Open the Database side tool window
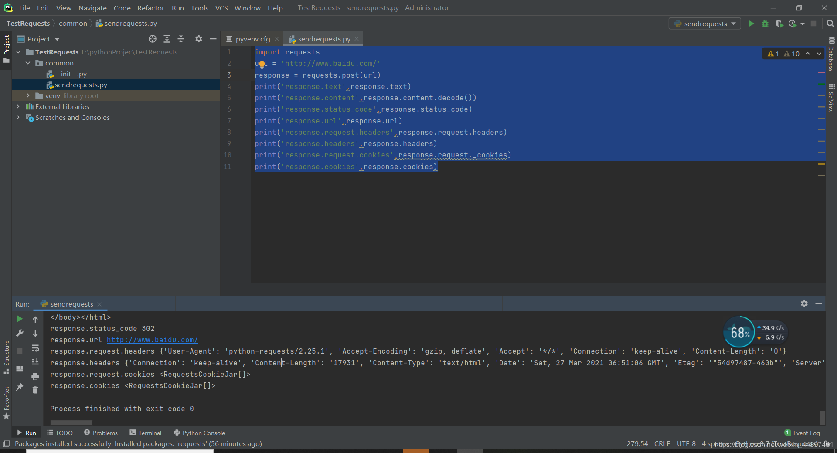Image resolution: width=837 pixels, height=453 pixels. pos(831,54)
